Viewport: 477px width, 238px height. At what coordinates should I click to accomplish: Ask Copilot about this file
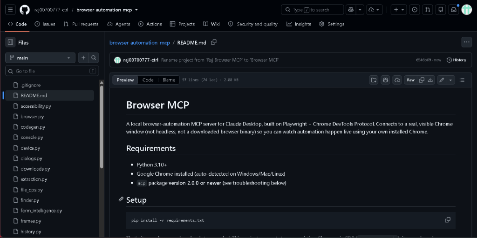point(385,80)
